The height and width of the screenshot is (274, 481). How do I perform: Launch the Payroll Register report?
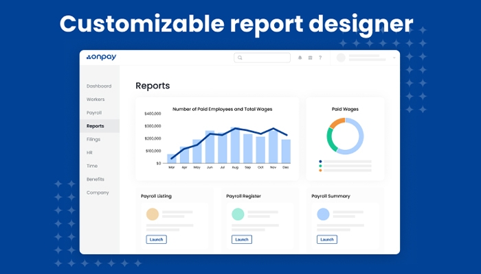[x=242, y=239]
